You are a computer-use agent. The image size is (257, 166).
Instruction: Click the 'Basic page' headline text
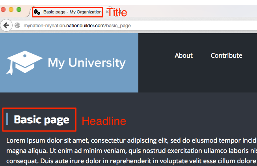click(x=41, y=120)
